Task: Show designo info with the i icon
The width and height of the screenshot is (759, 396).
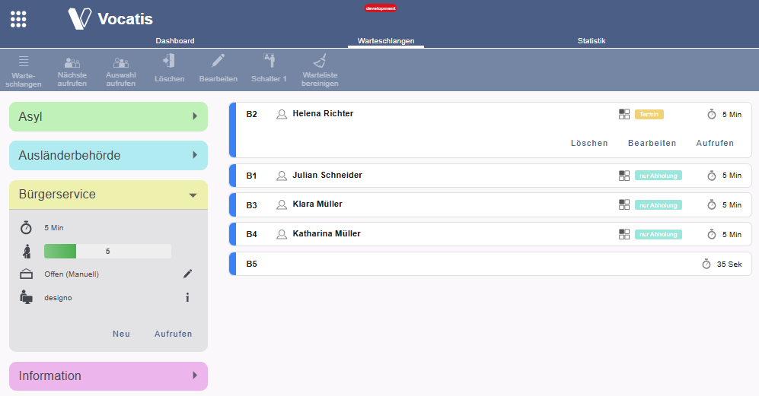Action: click(187, 297)
